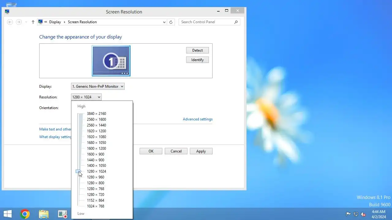Select 1152 × 864 resolution
392x220 pixels.
(x=96, y=200)
